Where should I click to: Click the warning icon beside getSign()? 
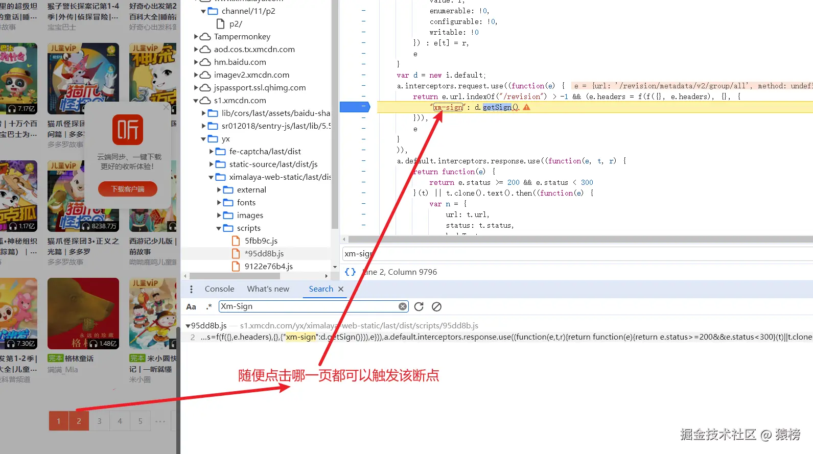click(x=526, y=107)
